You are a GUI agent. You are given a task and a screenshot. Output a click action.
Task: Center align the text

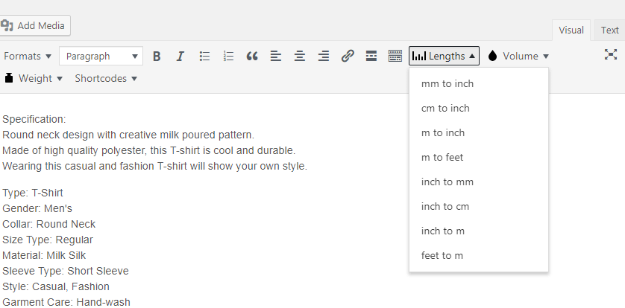(x=300, y=56)
